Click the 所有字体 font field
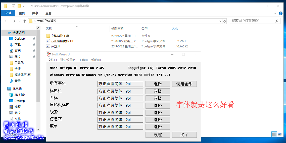 [120, 84]
